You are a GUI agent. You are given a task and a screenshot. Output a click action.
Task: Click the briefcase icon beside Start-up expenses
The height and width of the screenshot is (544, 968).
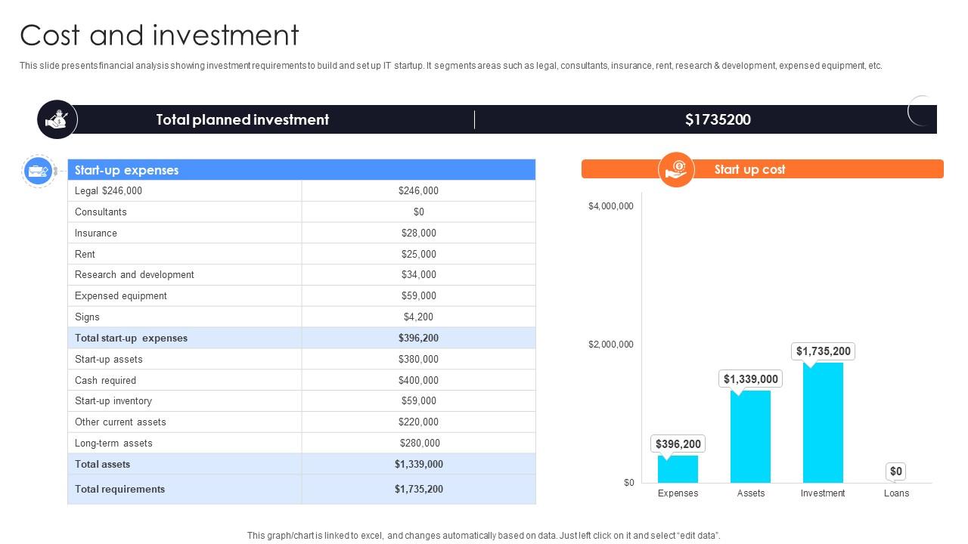click(37, 171)
